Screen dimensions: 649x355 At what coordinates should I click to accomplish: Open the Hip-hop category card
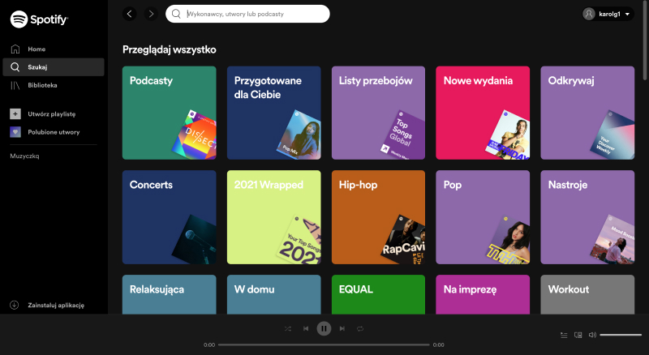tap(378, 217)
